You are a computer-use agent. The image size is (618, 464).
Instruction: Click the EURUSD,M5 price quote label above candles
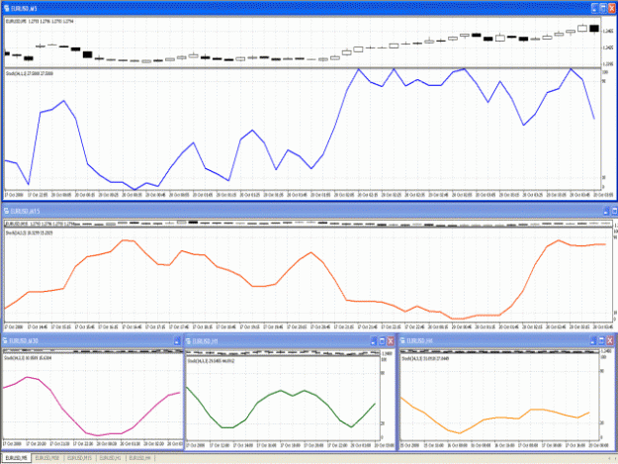coord(40,22)
